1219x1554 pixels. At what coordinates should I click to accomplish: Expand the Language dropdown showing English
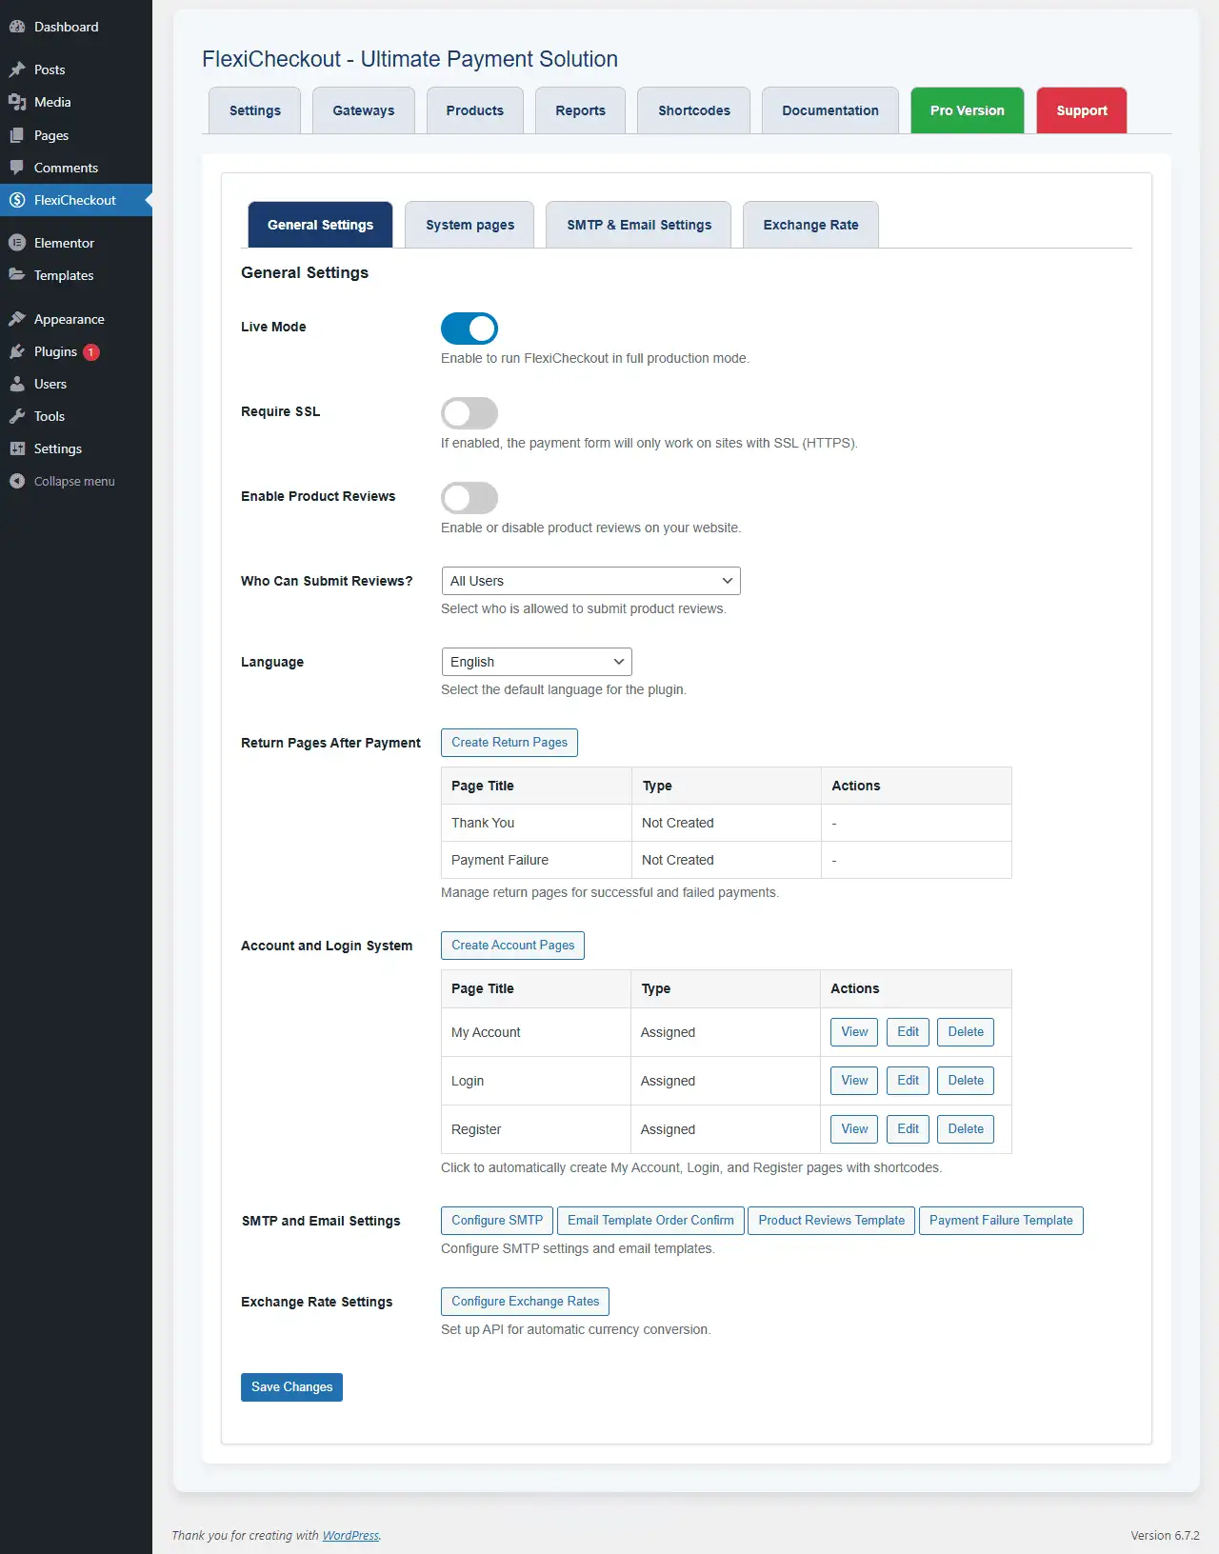tap(536, 662)
